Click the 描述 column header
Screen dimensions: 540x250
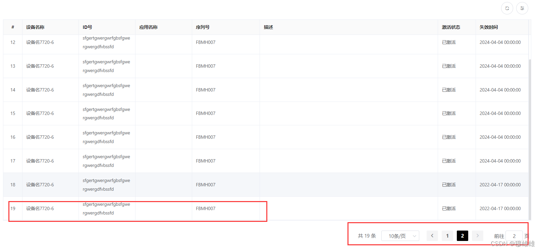pyautogui.click(x=268, y=27)
